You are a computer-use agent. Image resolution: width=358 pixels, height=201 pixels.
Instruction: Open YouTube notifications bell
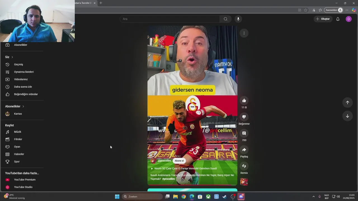(338, 19)
